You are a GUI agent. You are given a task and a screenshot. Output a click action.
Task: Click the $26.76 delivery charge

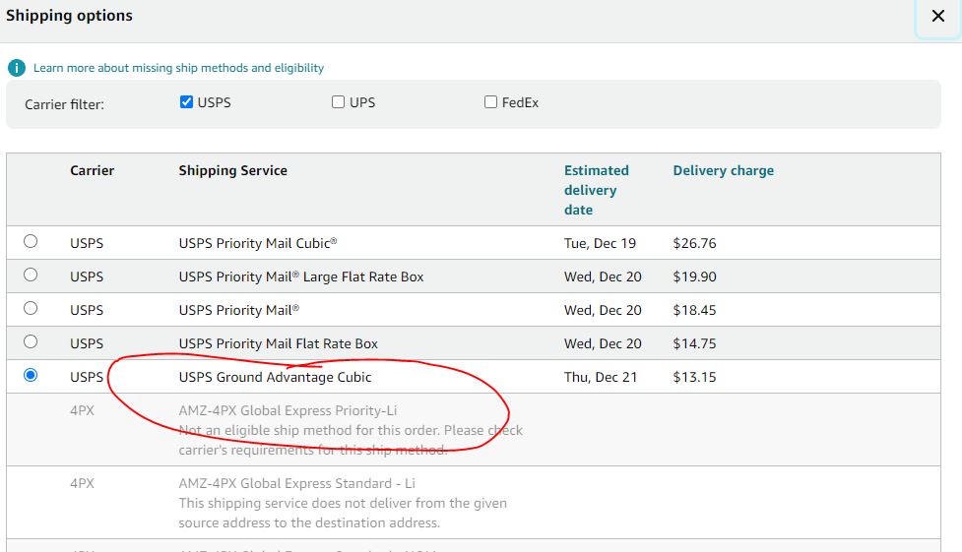point(694,243)
